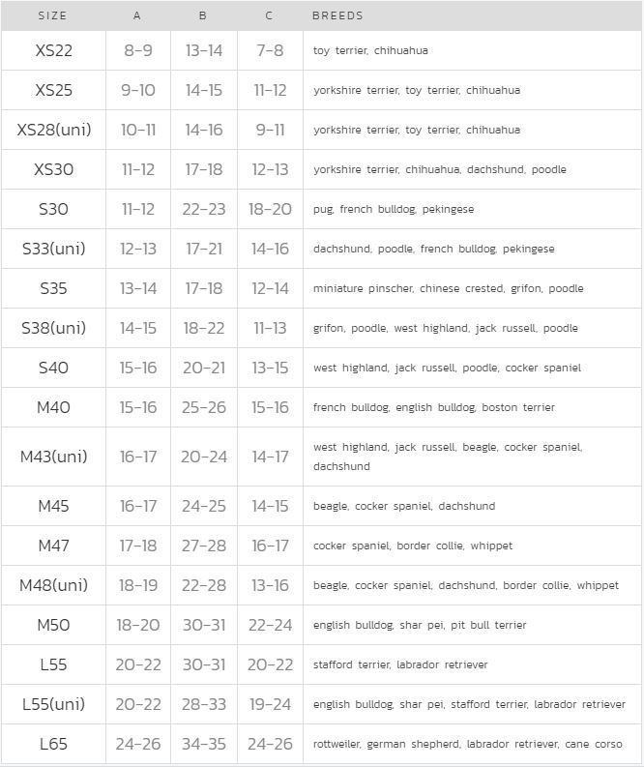This screenshot has width=644, height=767.
Task: Click breeds text for pug, french bulldog, pekingese
Action: (394, 209)
